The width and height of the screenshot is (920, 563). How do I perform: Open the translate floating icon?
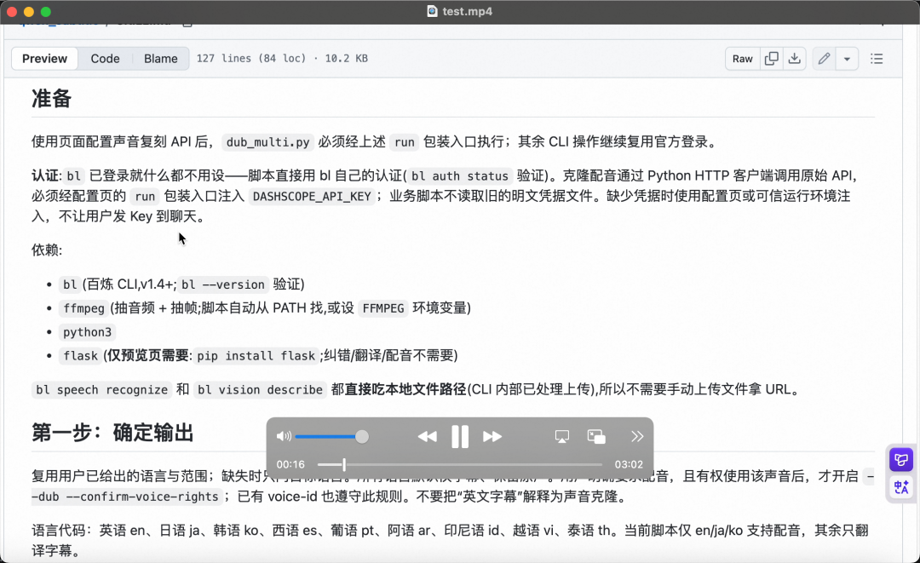coord(901,486)
